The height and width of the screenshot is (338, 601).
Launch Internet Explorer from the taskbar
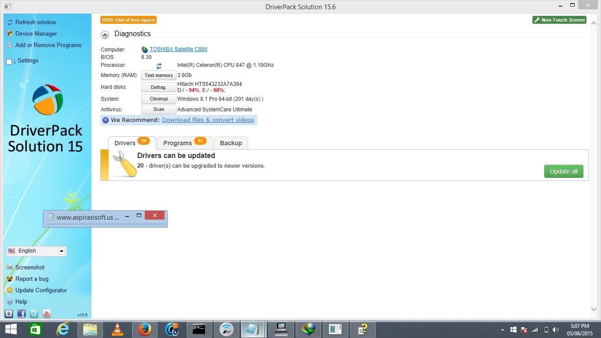63,329
